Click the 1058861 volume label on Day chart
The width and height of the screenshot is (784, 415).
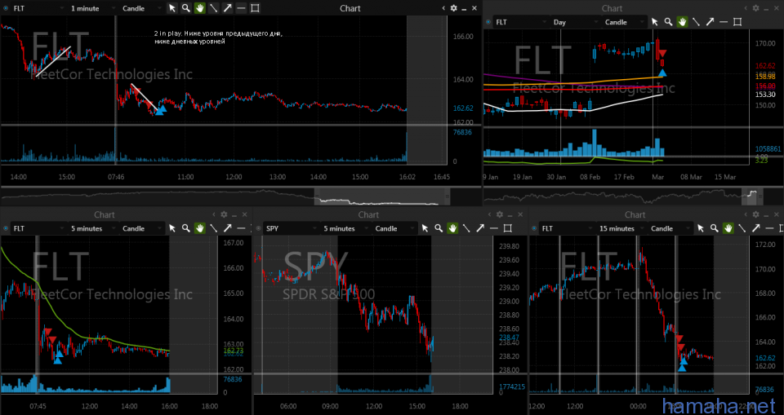pyautogui.click(x=768, y=149)
